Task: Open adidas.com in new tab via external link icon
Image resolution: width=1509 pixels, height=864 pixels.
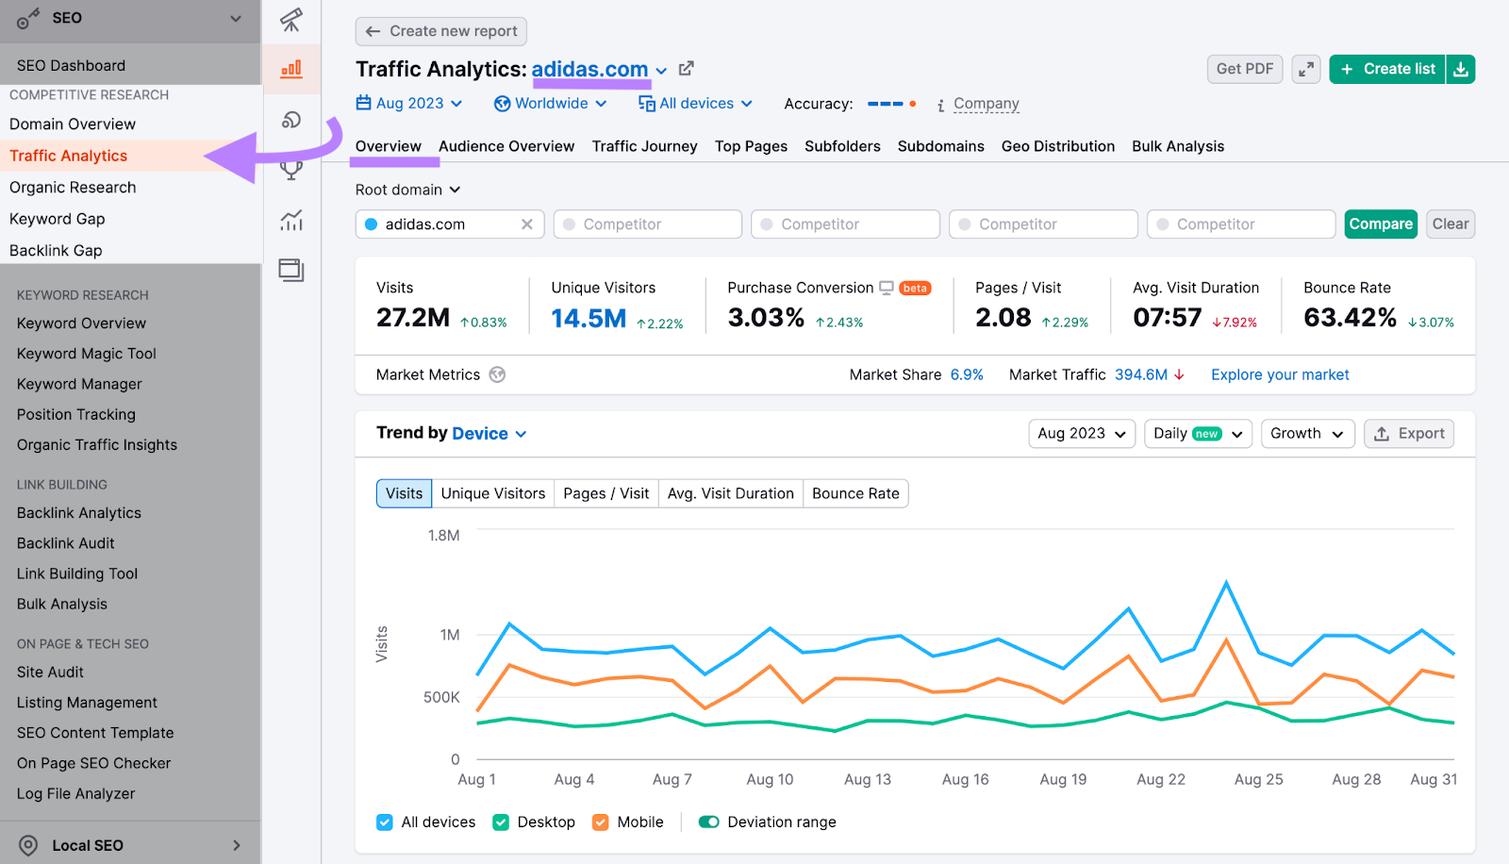Action: [686, 68]
